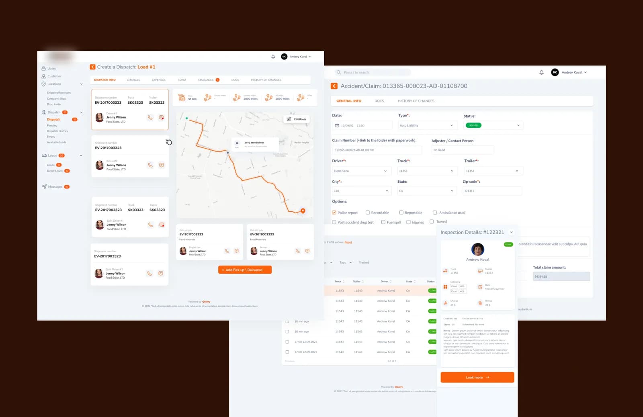Expand the Locations section in sidebar
Image resolution: width=643 pixels, height=417 pixels.
81,84
